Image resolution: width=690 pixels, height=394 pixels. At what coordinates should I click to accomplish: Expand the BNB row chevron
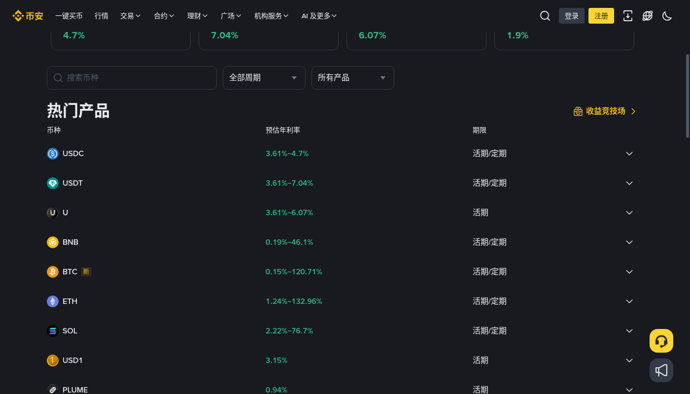[629, 242]
